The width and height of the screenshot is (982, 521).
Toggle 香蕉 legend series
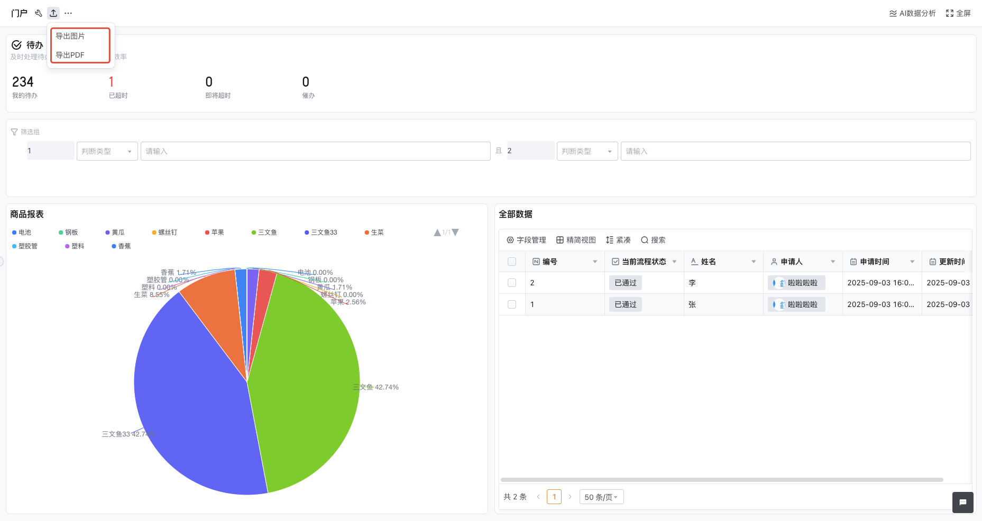[x=121, y=246]
